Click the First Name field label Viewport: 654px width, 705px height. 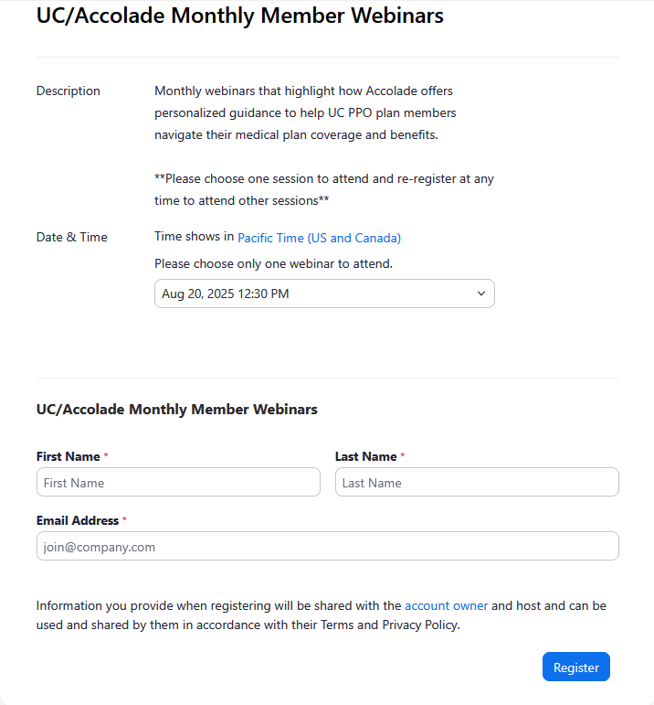click(69, 456)
